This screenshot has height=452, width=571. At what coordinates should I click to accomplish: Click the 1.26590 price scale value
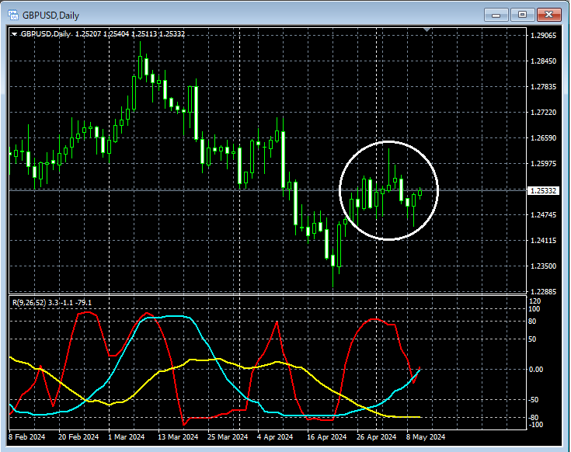(x=543, y=138)
